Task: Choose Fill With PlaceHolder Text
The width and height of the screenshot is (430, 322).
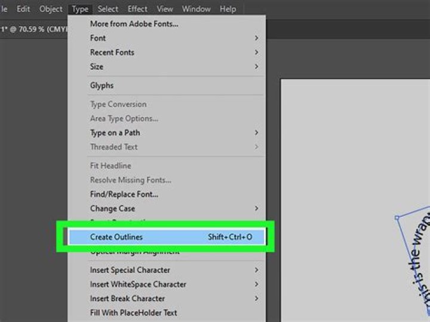Action: coord(133,312)
